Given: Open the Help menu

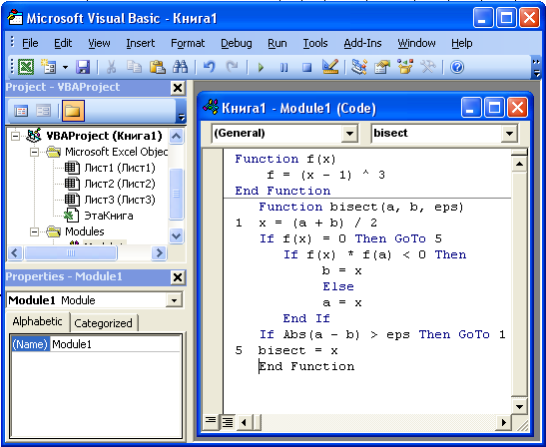Looking at the screenshot, I should [x=462, y=43].
